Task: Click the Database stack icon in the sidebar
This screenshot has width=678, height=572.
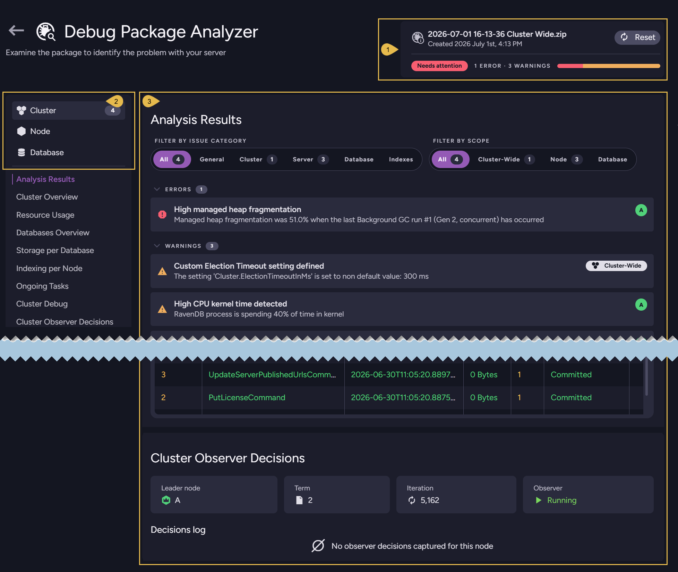Action: pos(22,152)
